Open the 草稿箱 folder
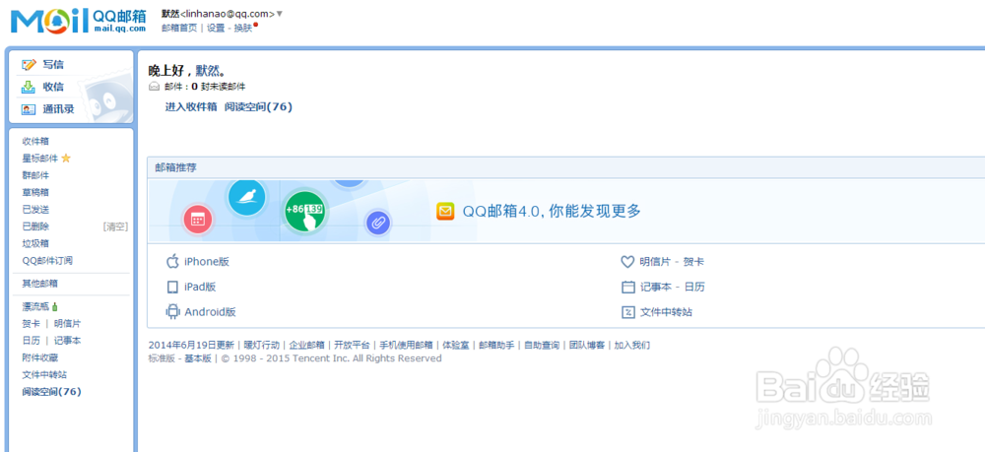 tap(35, 192)
